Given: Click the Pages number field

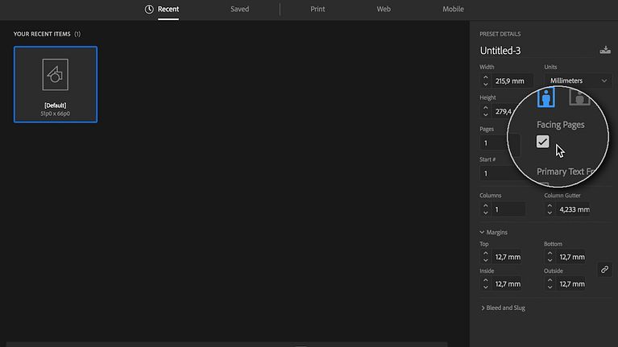Looking at the screenshot, I should [x=494, y=143].
